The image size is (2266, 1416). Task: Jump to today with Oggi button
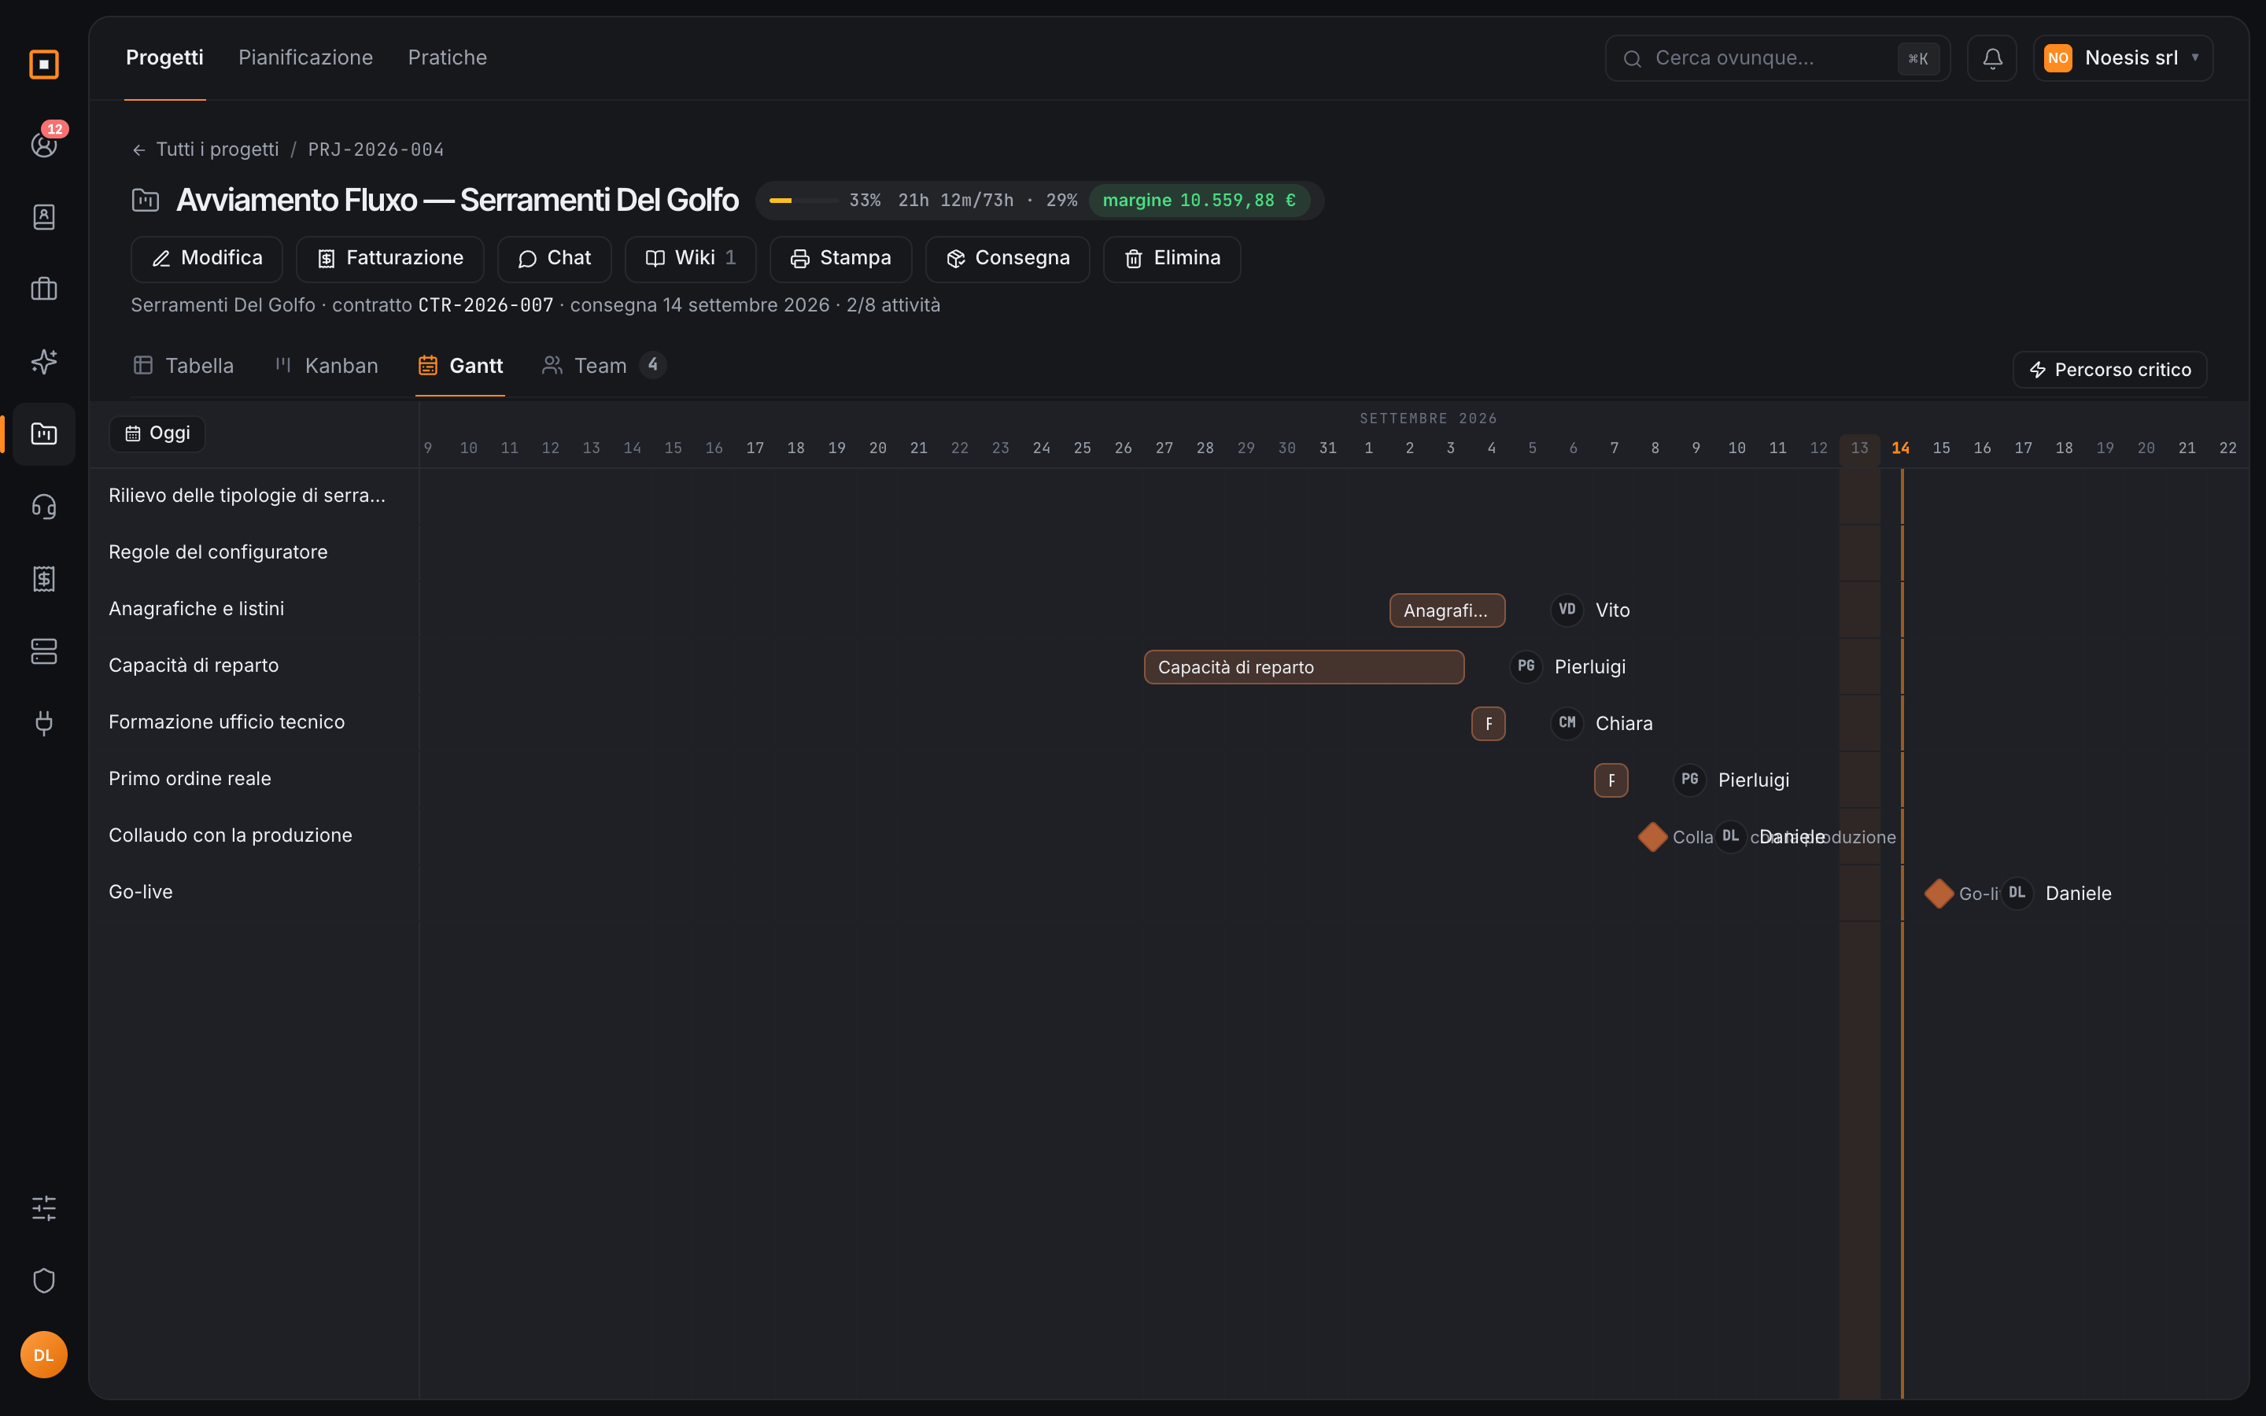[157, 433]
